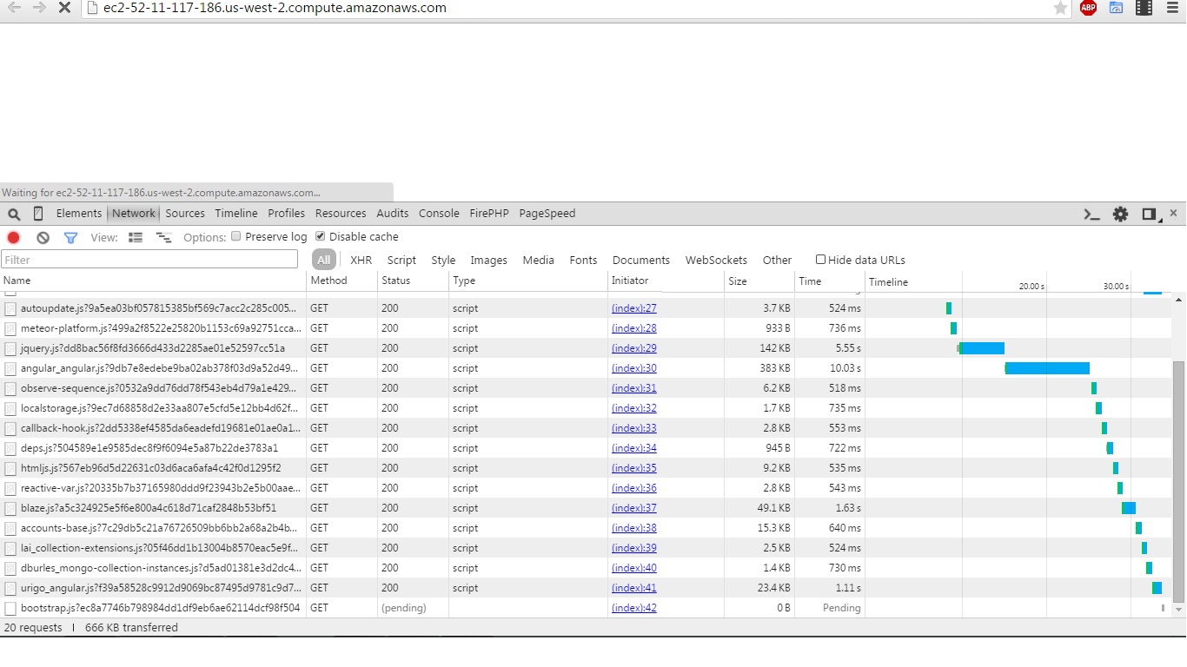
Task: Filter requests by Media
Action: [539, 261]
